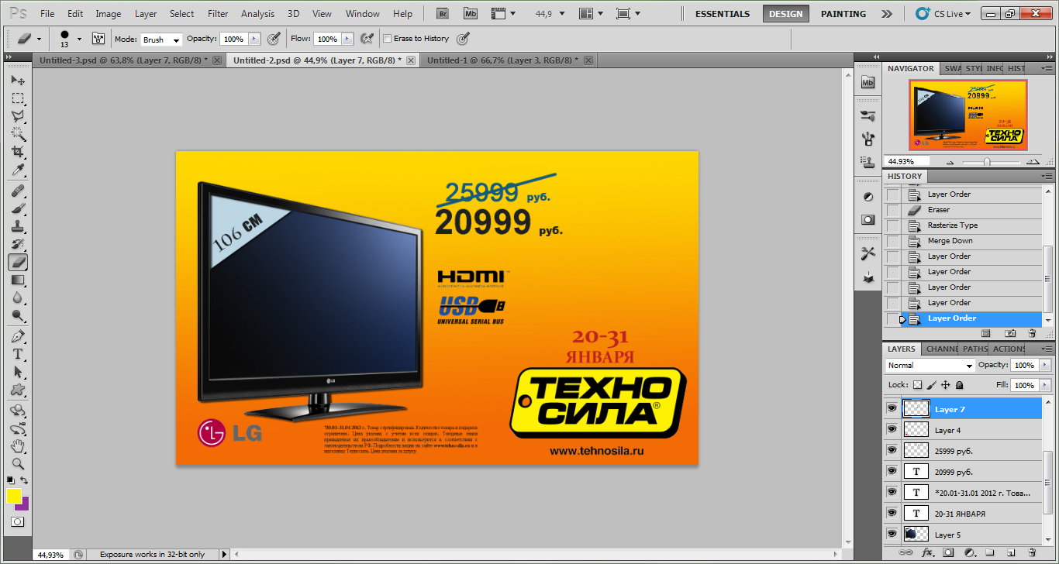Open the Filter menu
The width and height of the screenshot is (1059, 564).
click(x=218, y=13)
